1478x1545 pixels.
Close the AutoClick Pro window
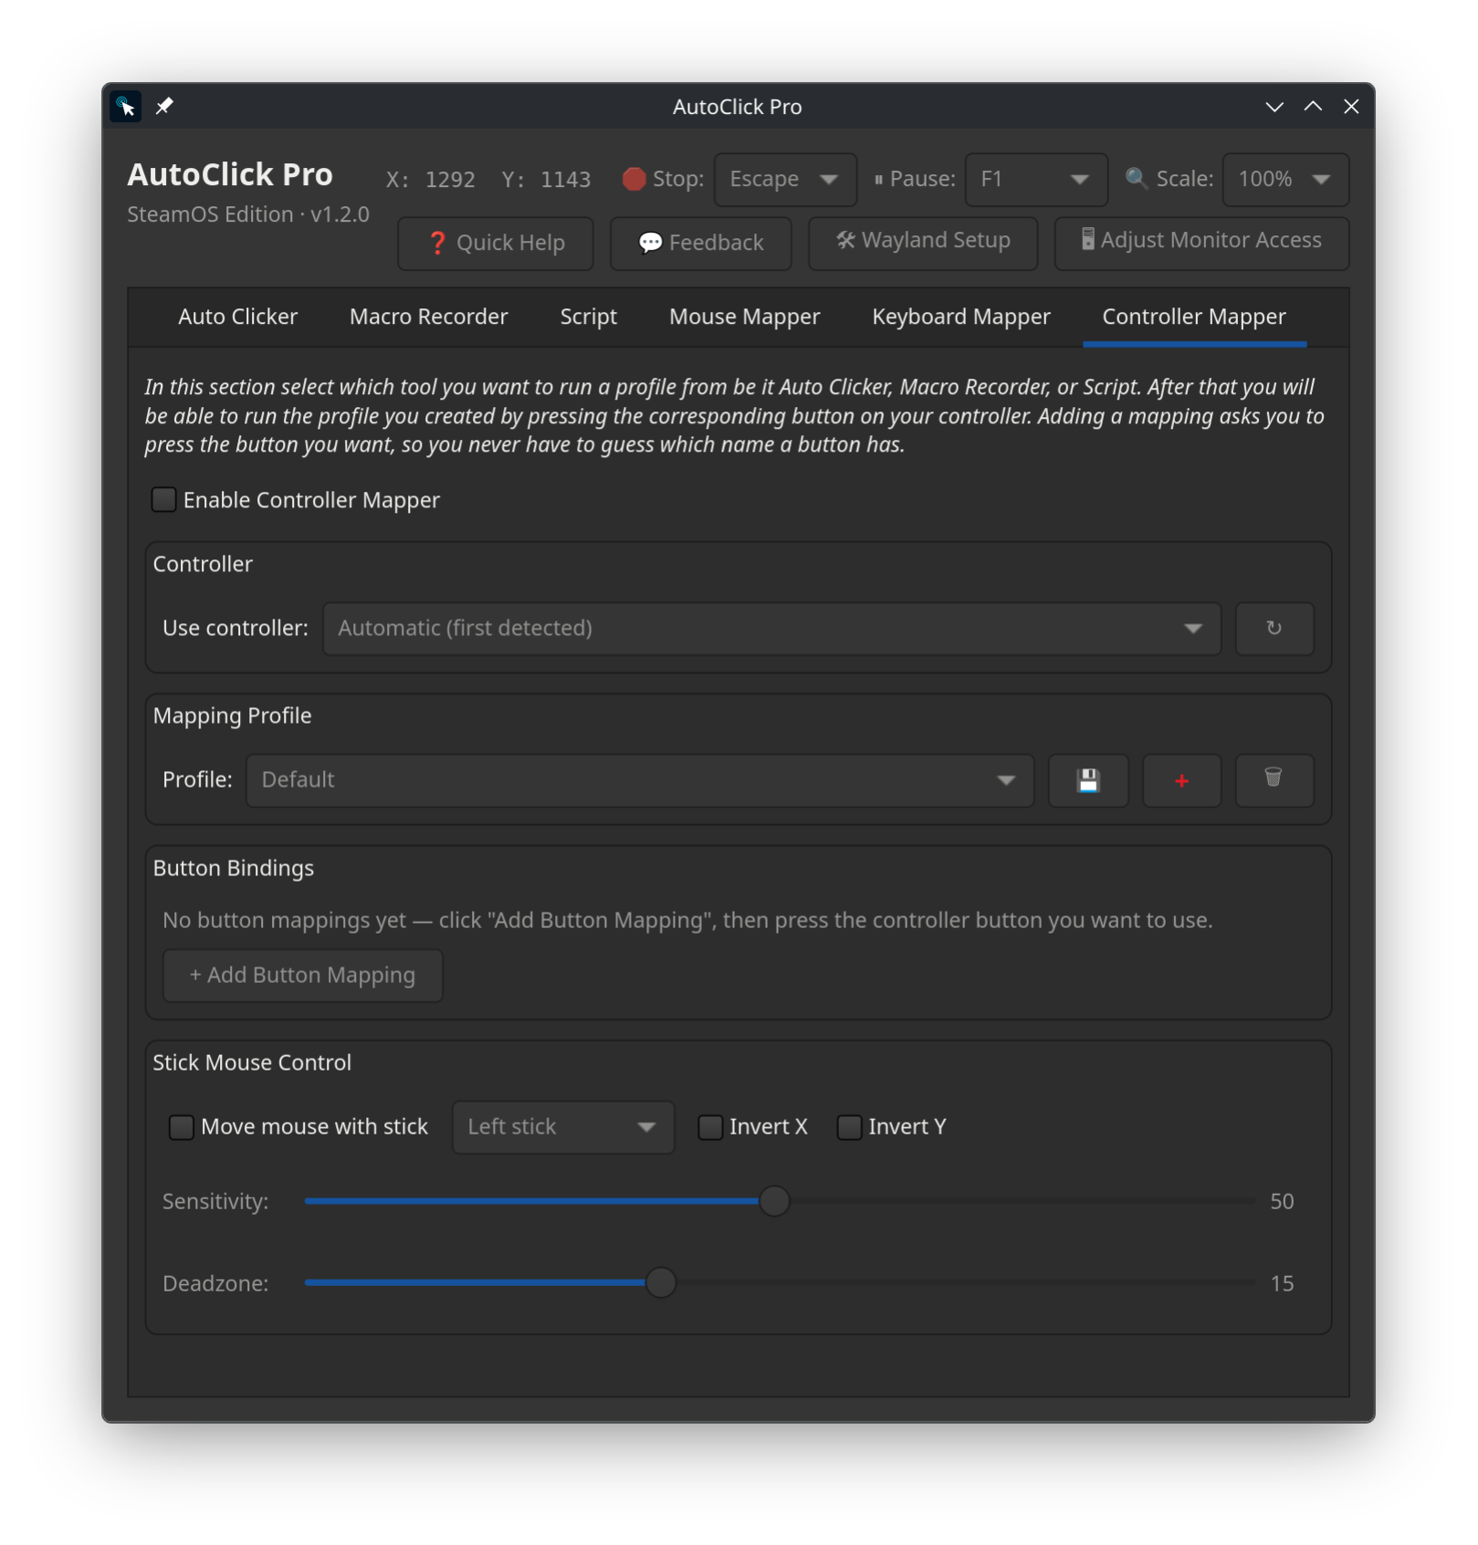(1351, 107)
